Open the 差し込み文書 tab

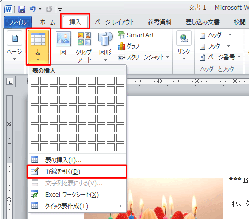(203, 22)
